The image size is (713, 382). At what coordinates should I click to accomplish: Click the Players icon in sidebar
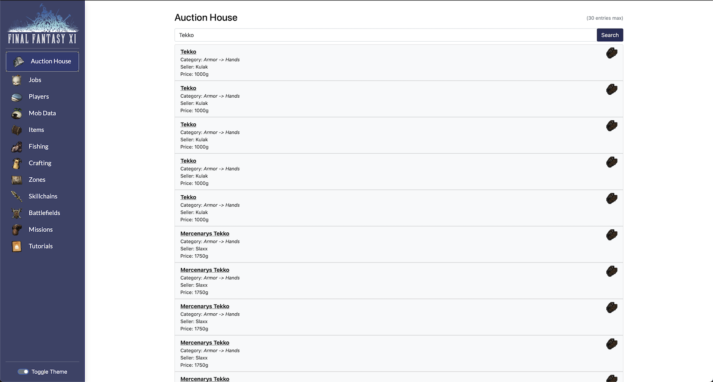click(x=17, y=97)
